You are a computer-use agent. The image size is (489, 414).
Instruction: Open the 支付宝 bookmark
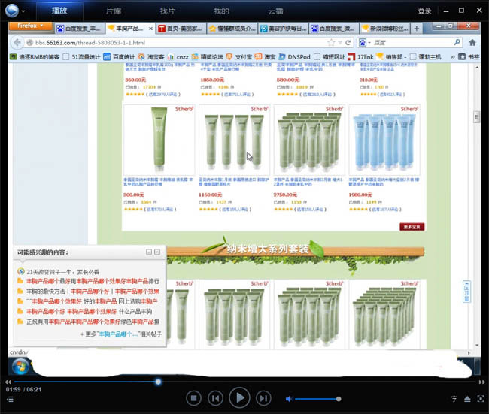(239, 56)
